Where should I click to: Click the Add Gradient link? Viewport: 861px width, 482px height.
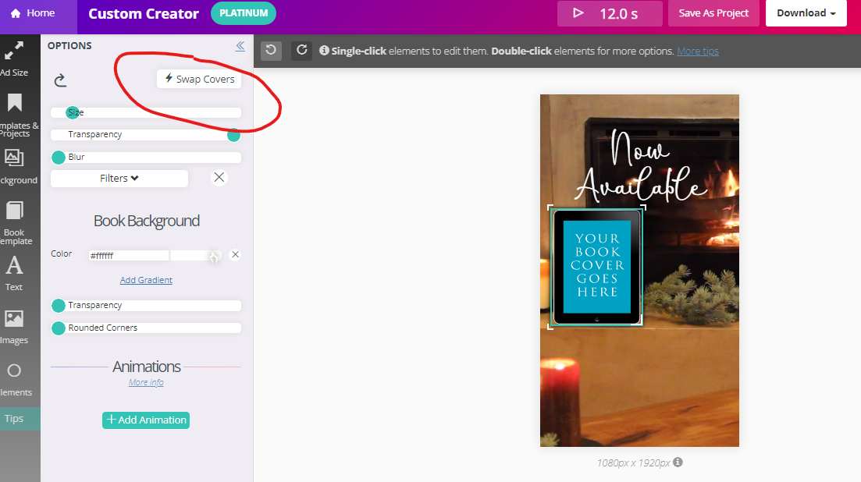(146, 280)
